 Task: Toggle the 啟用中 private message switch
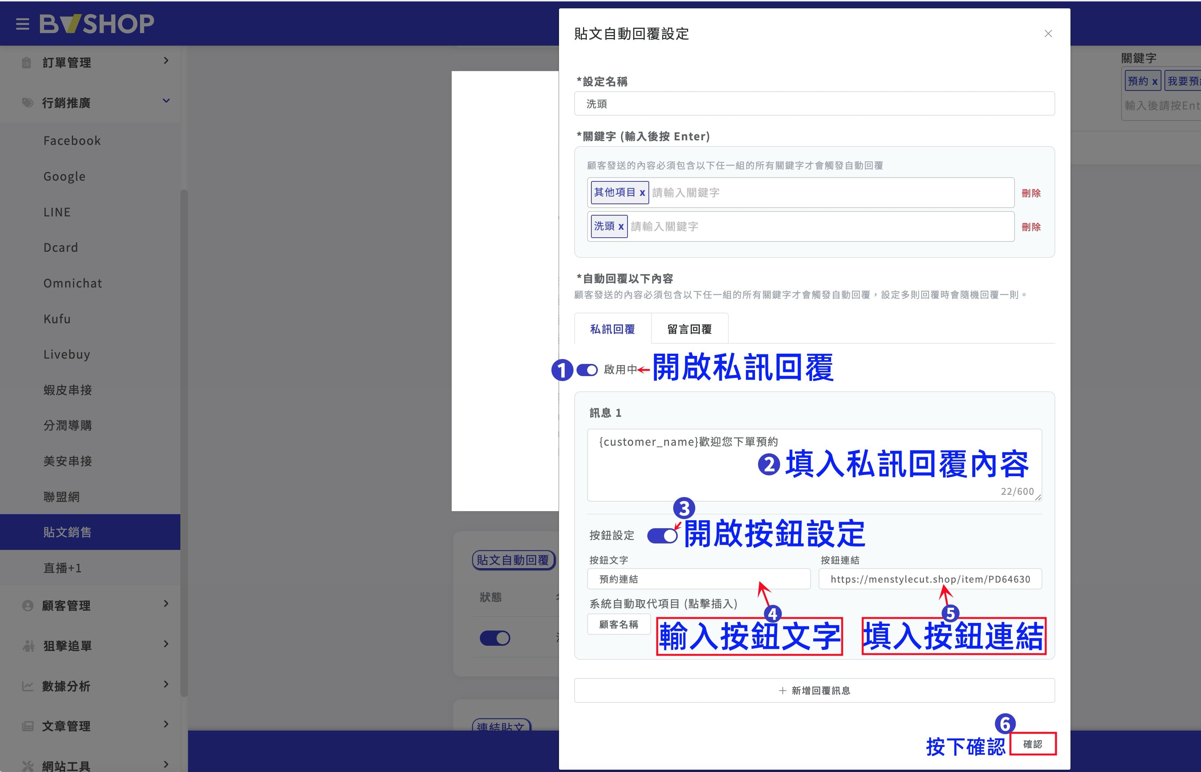[x=587, y=370]
